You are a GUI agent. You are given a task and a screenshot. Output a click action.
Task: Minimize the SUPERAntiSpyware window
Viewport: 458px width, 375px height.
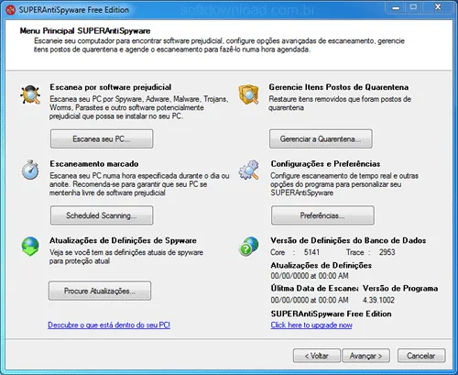click(396, 7)
